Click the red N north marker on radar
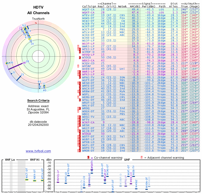Image resolution: width=202 pixels, height=194 pixels. tap(36, 23)
